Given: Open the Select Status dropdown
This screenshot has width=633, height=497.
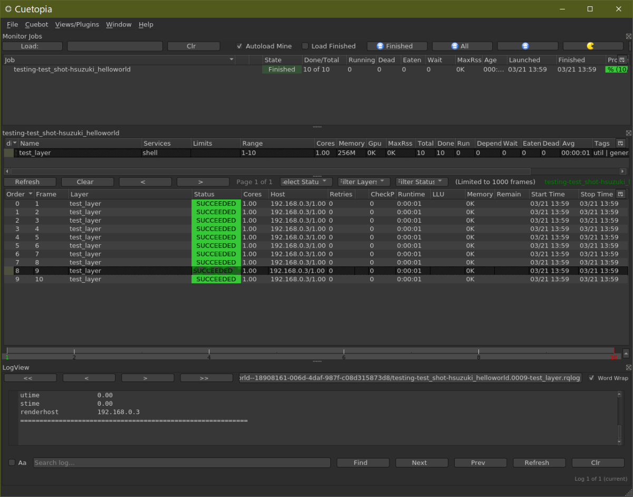Looking at the screenshot, I should click(306, 181).
